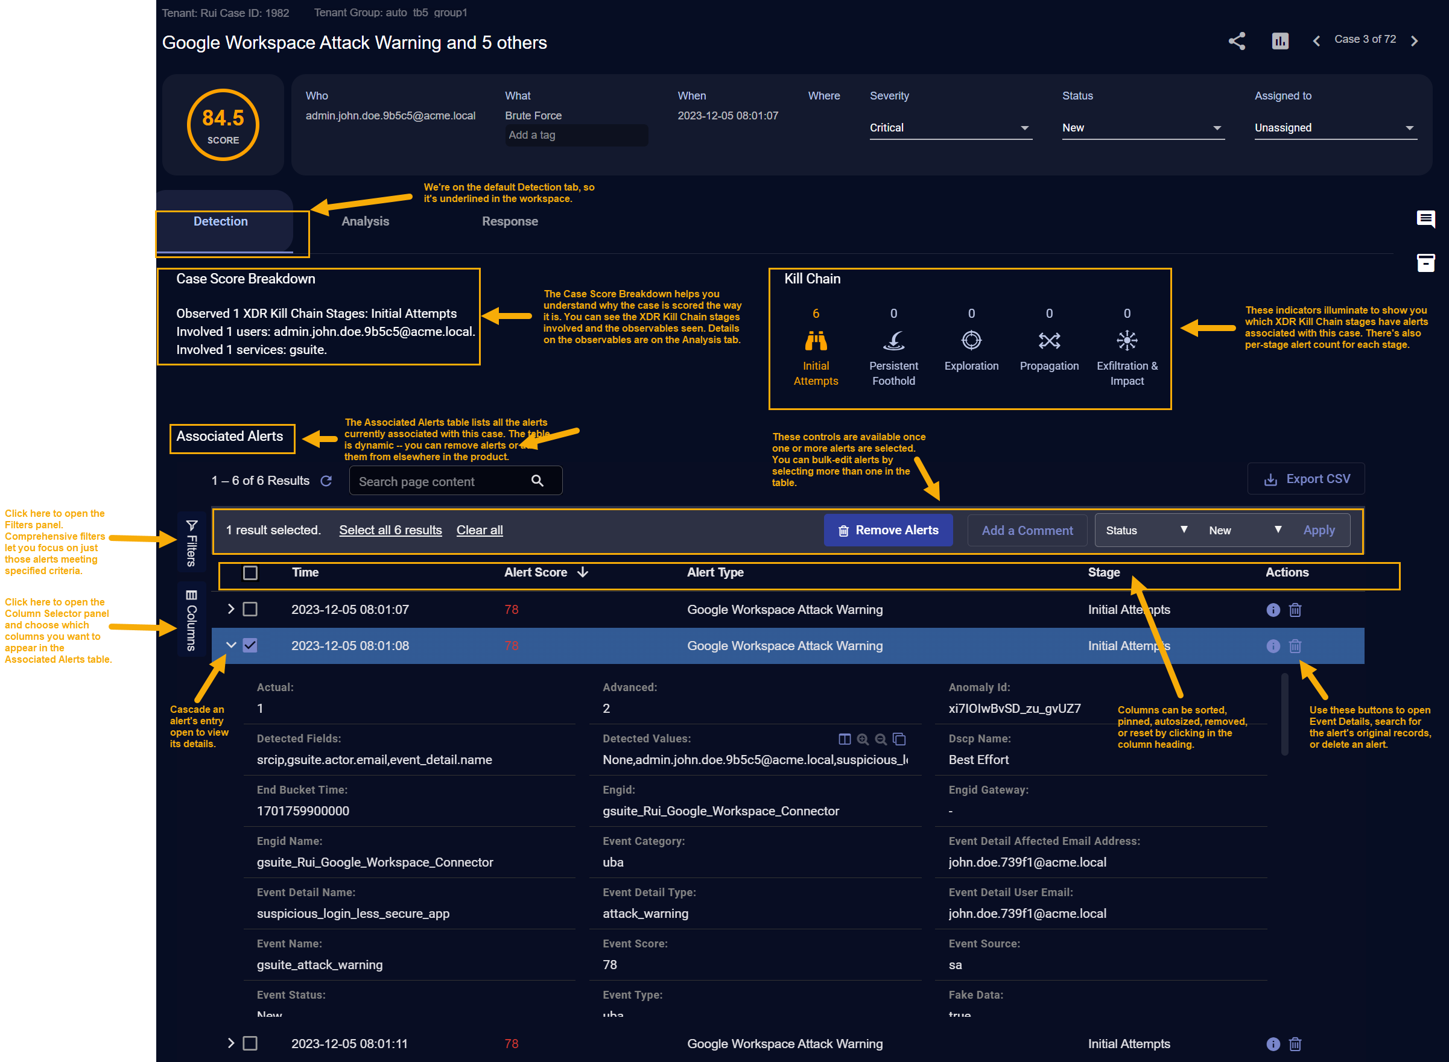1449x1062 pixels.
Task: Click Select all 6 results link
Action: click(390, 530)
